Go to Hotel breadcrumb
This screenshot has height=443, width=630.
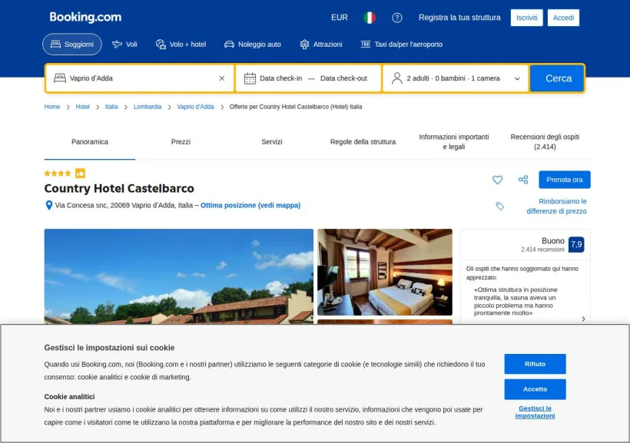82,107
